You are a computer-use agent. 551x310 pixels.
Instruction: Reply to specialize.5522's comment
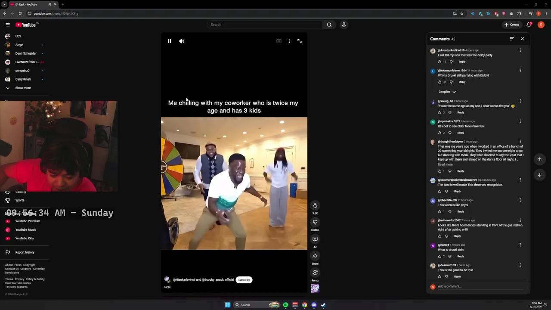[x=461, y=133]
